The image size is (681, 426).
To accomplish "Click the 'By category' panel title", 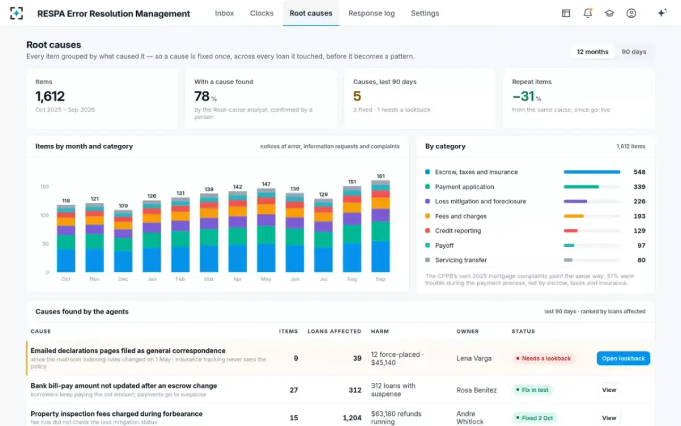I will (445, 146).
